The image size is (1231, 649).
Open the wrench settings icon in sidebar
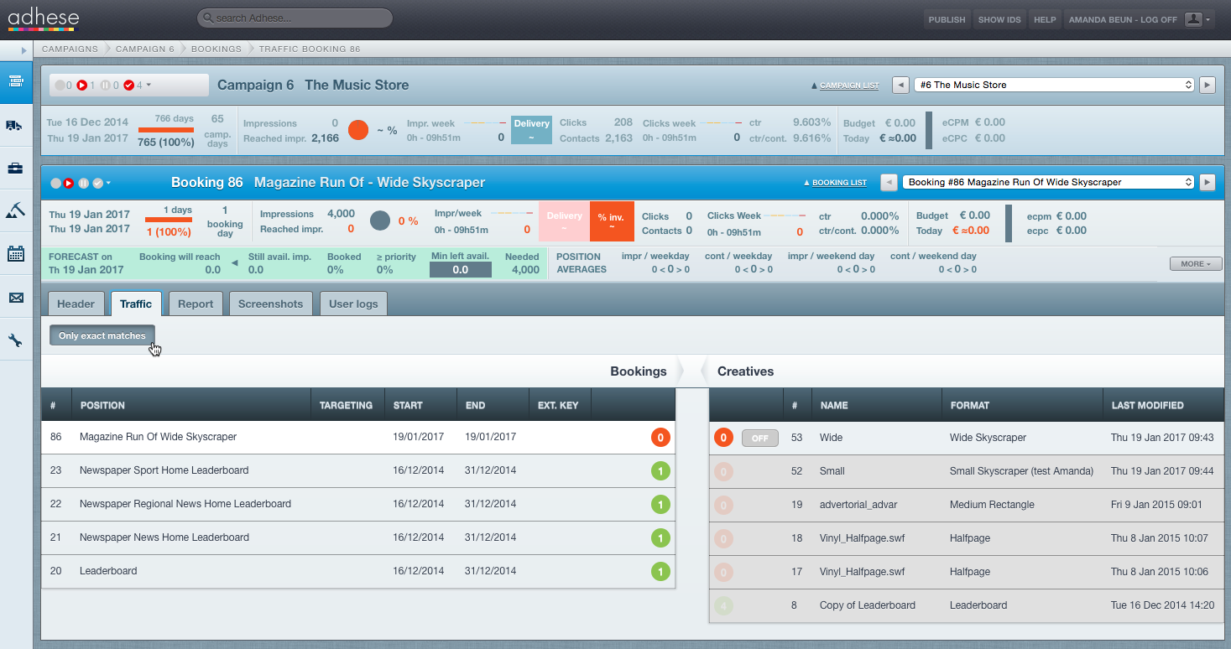click(15, 340)
